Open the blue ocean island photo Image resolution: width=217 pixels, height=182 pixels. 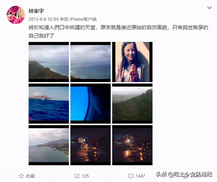coord(49,103)
